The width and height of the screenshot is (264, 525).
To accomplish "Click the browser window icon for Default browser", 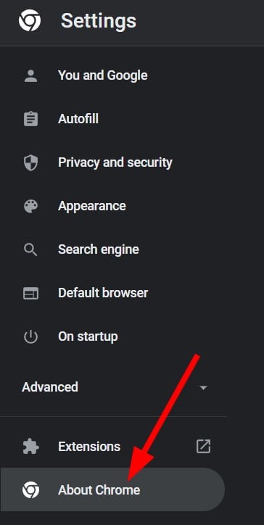I will pos(30,293).
